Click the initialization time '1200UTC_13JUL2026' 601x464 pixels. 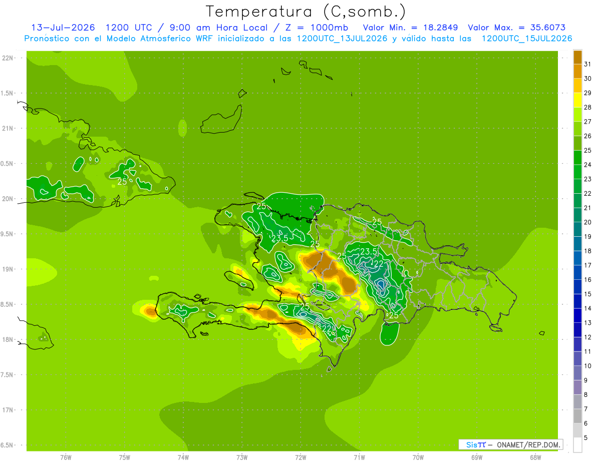click(x=342, y=38)
